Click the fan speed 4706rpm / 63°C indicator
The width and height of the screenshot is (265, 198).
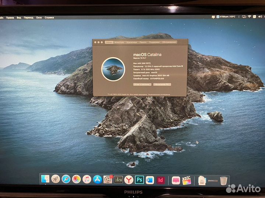pos(226,16)
